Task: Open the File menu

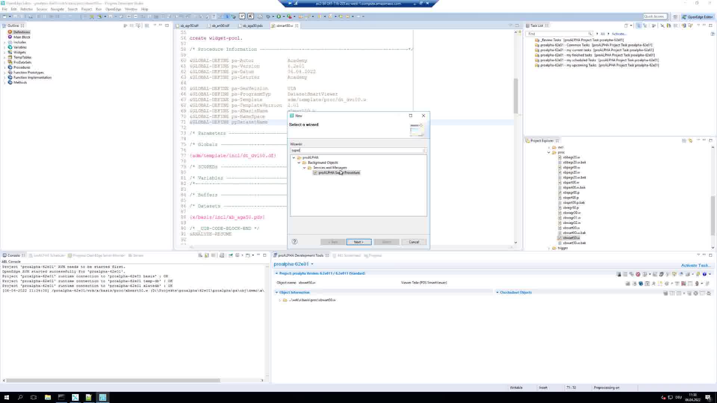Action: pyautogui.click(x=4, y=9)
